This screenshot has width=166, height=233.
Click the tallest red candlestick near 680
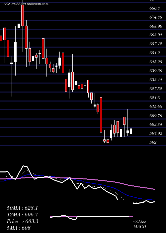[23, 15]
